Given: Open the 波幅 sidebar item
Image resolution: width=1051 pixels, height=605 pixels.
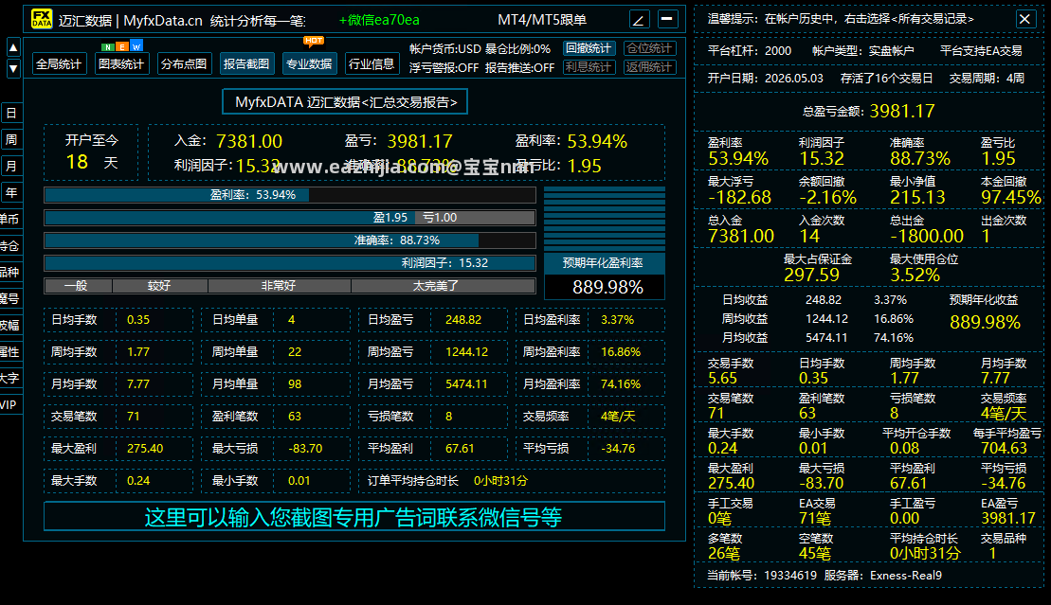Looking at the screenshot, I should click(x=10, y=325).
